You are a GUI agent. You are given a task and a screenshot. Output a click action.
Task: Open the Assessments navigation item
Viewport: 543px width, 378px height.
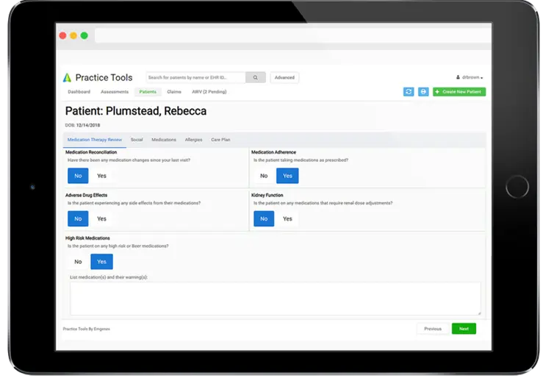click(115, 92)
